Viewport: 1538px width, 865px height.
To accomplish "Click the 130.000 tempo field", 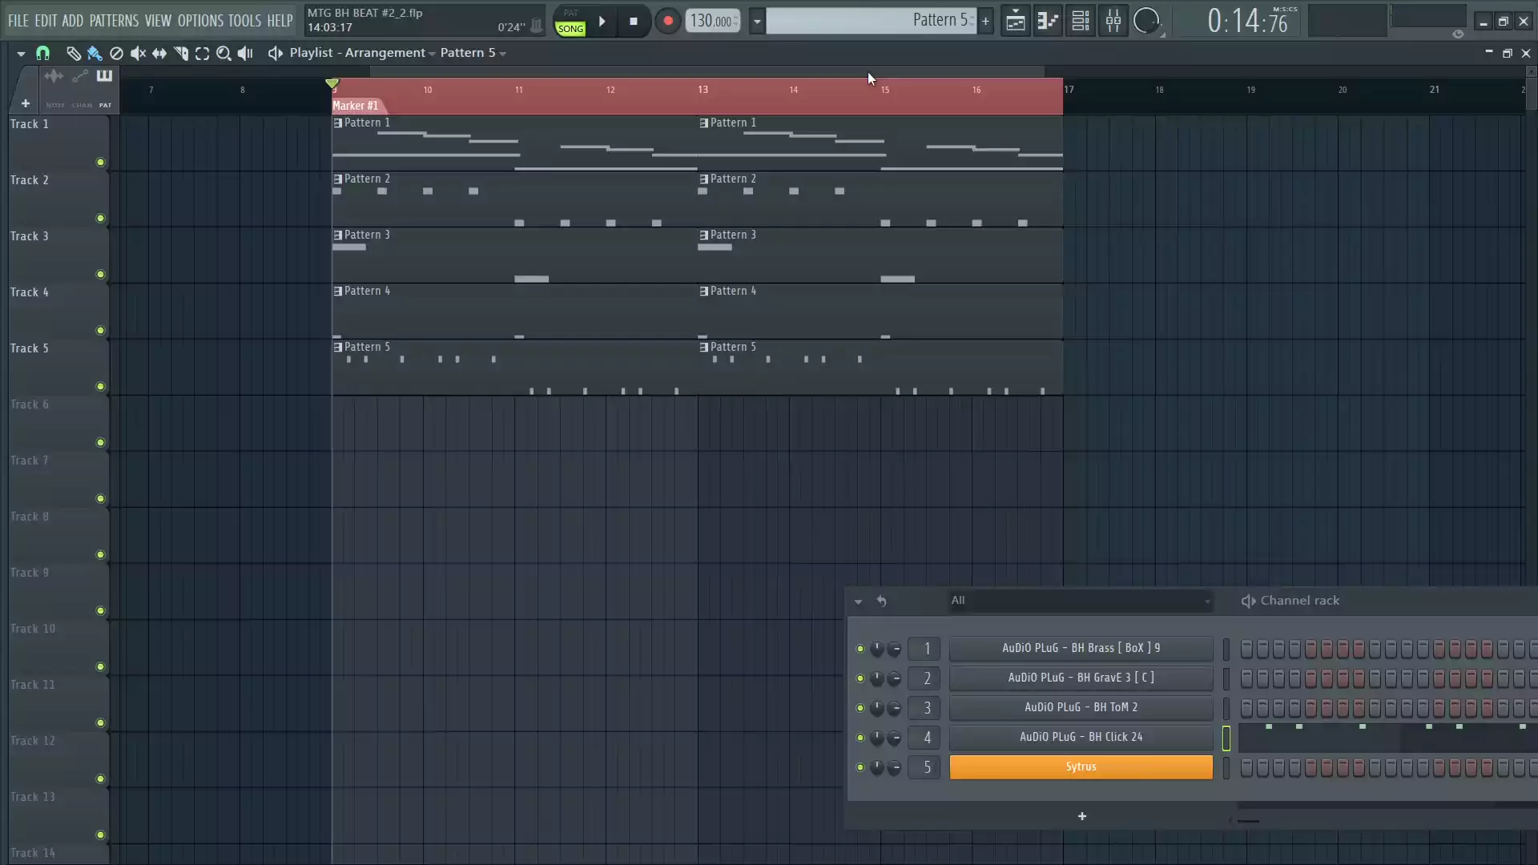I will pos(711,22).
